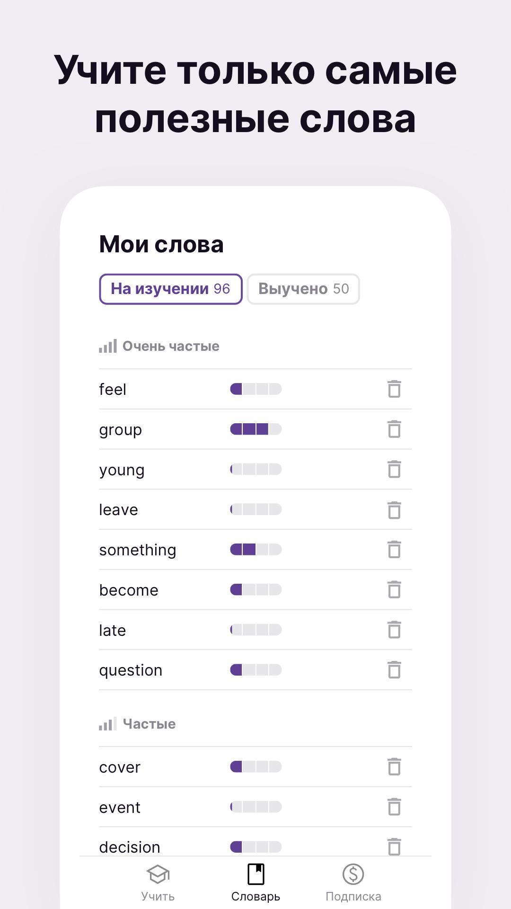
Task: Open the word 'leave' entry
Action: tap(255, 509)
